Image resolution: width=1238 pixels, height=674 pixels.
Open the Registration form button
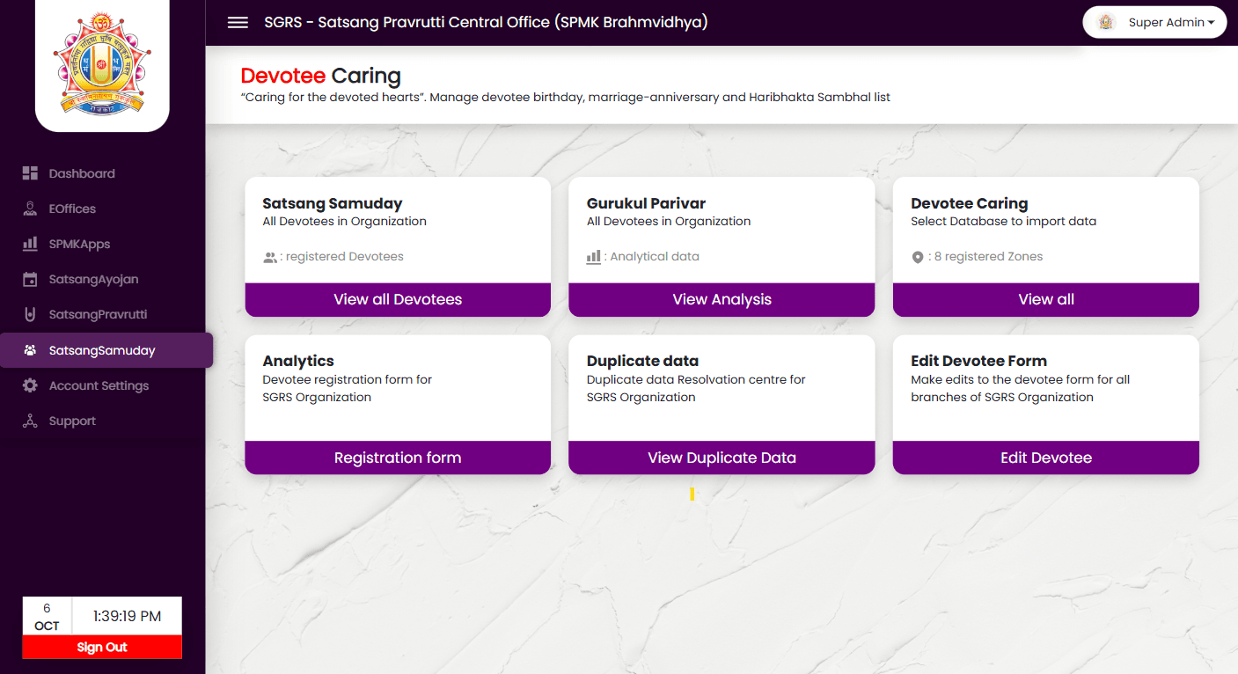398,458
